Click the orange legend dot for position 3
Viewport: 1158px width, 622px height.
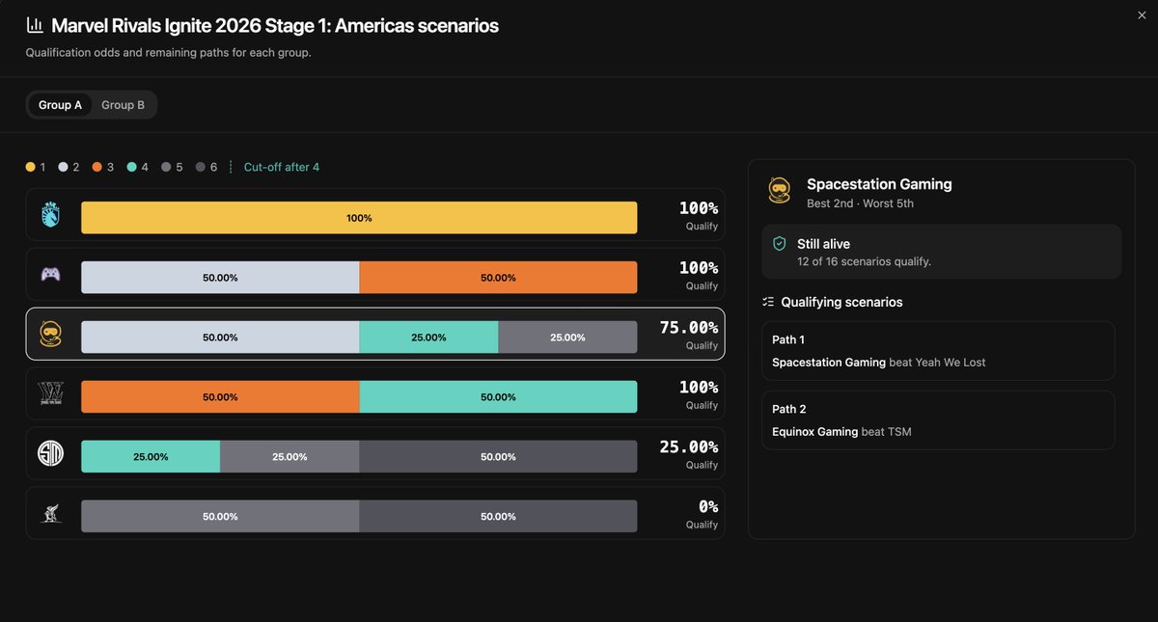[97, 167]
